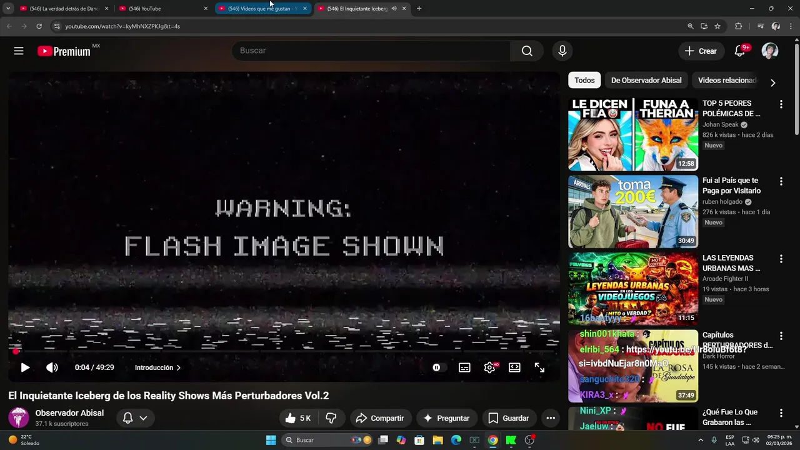The width and height of the screenshot is (800, 450).
Task: Open Chrome three-dot menu
Action: (x=791, y=26)
